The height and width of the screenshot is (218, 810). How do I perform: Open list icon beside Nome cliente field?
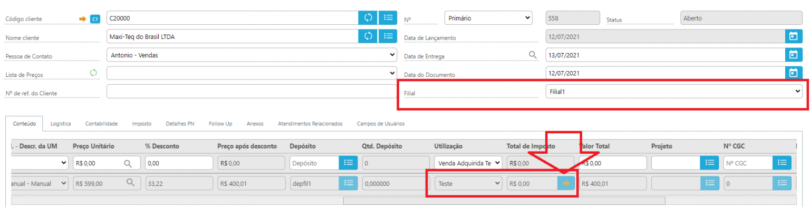tap(388, 36)
